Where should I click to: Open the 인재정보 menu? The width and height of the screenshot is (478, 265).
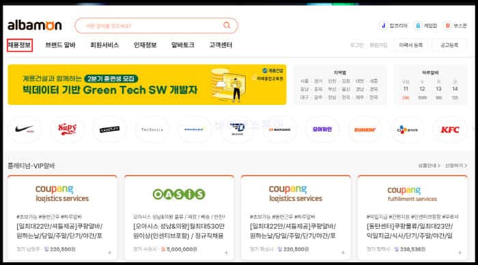(145, 45)
